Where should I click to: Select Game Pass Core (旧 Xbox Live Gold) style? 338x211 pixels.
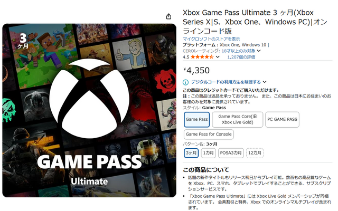tap(237, 120)
